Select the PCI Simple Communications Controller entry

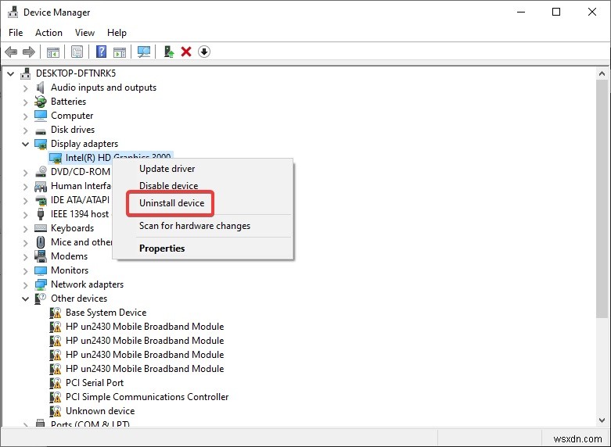(x=147, y=397)
